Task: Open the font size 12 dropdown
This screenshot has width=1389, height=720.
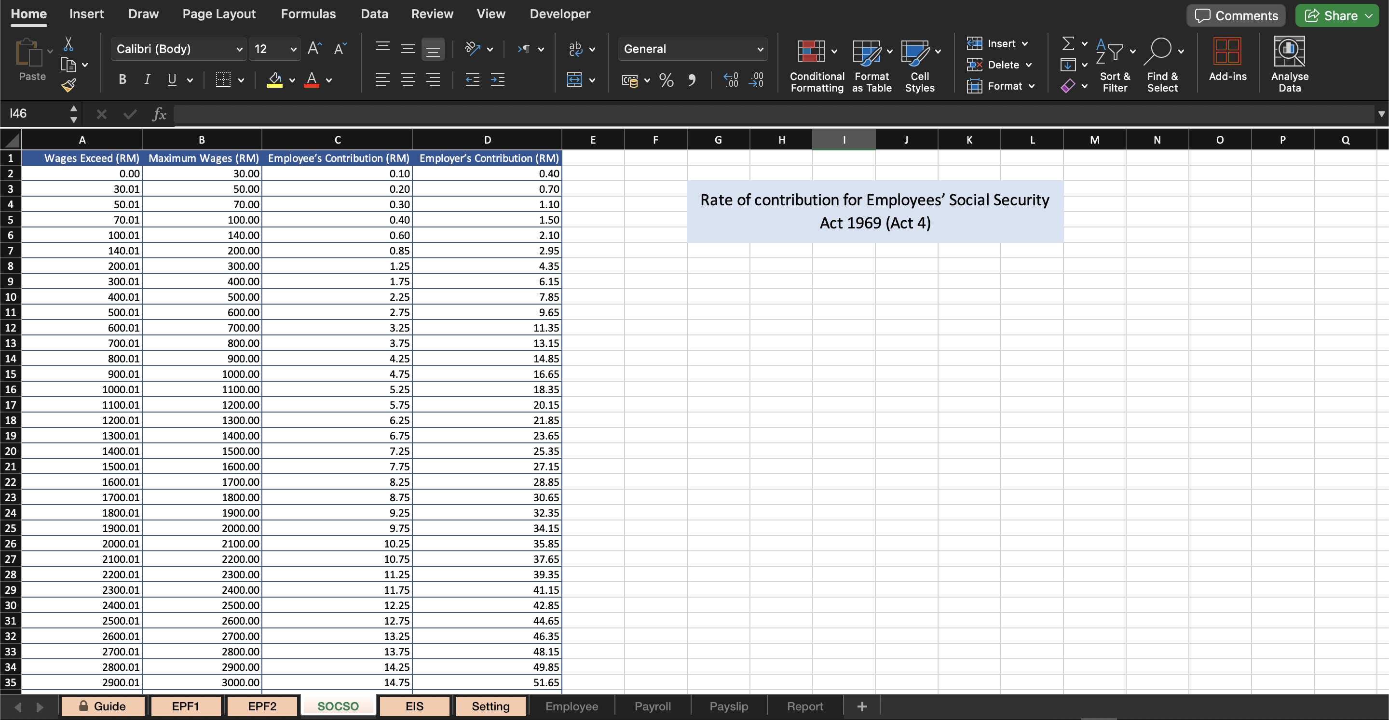Action: [293, 49]
